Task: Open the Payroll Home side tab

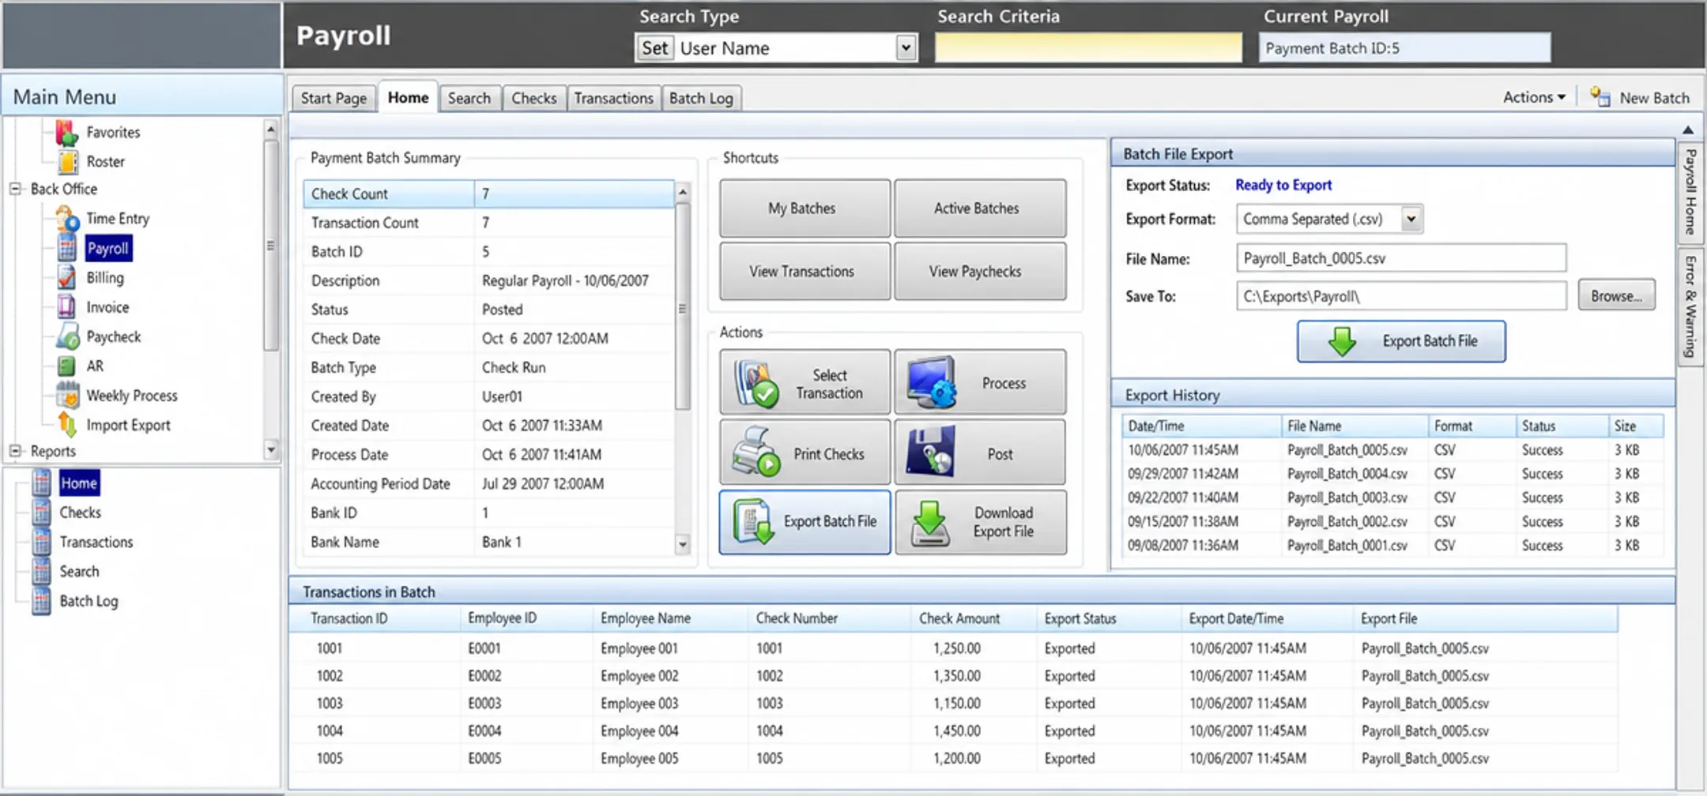Action: (1690, 192)
